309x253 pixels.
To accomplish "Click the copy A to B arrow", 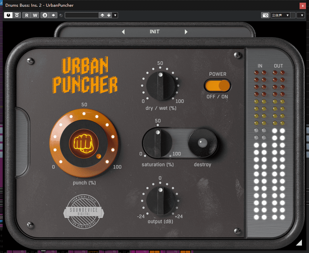I will [53, 15].
